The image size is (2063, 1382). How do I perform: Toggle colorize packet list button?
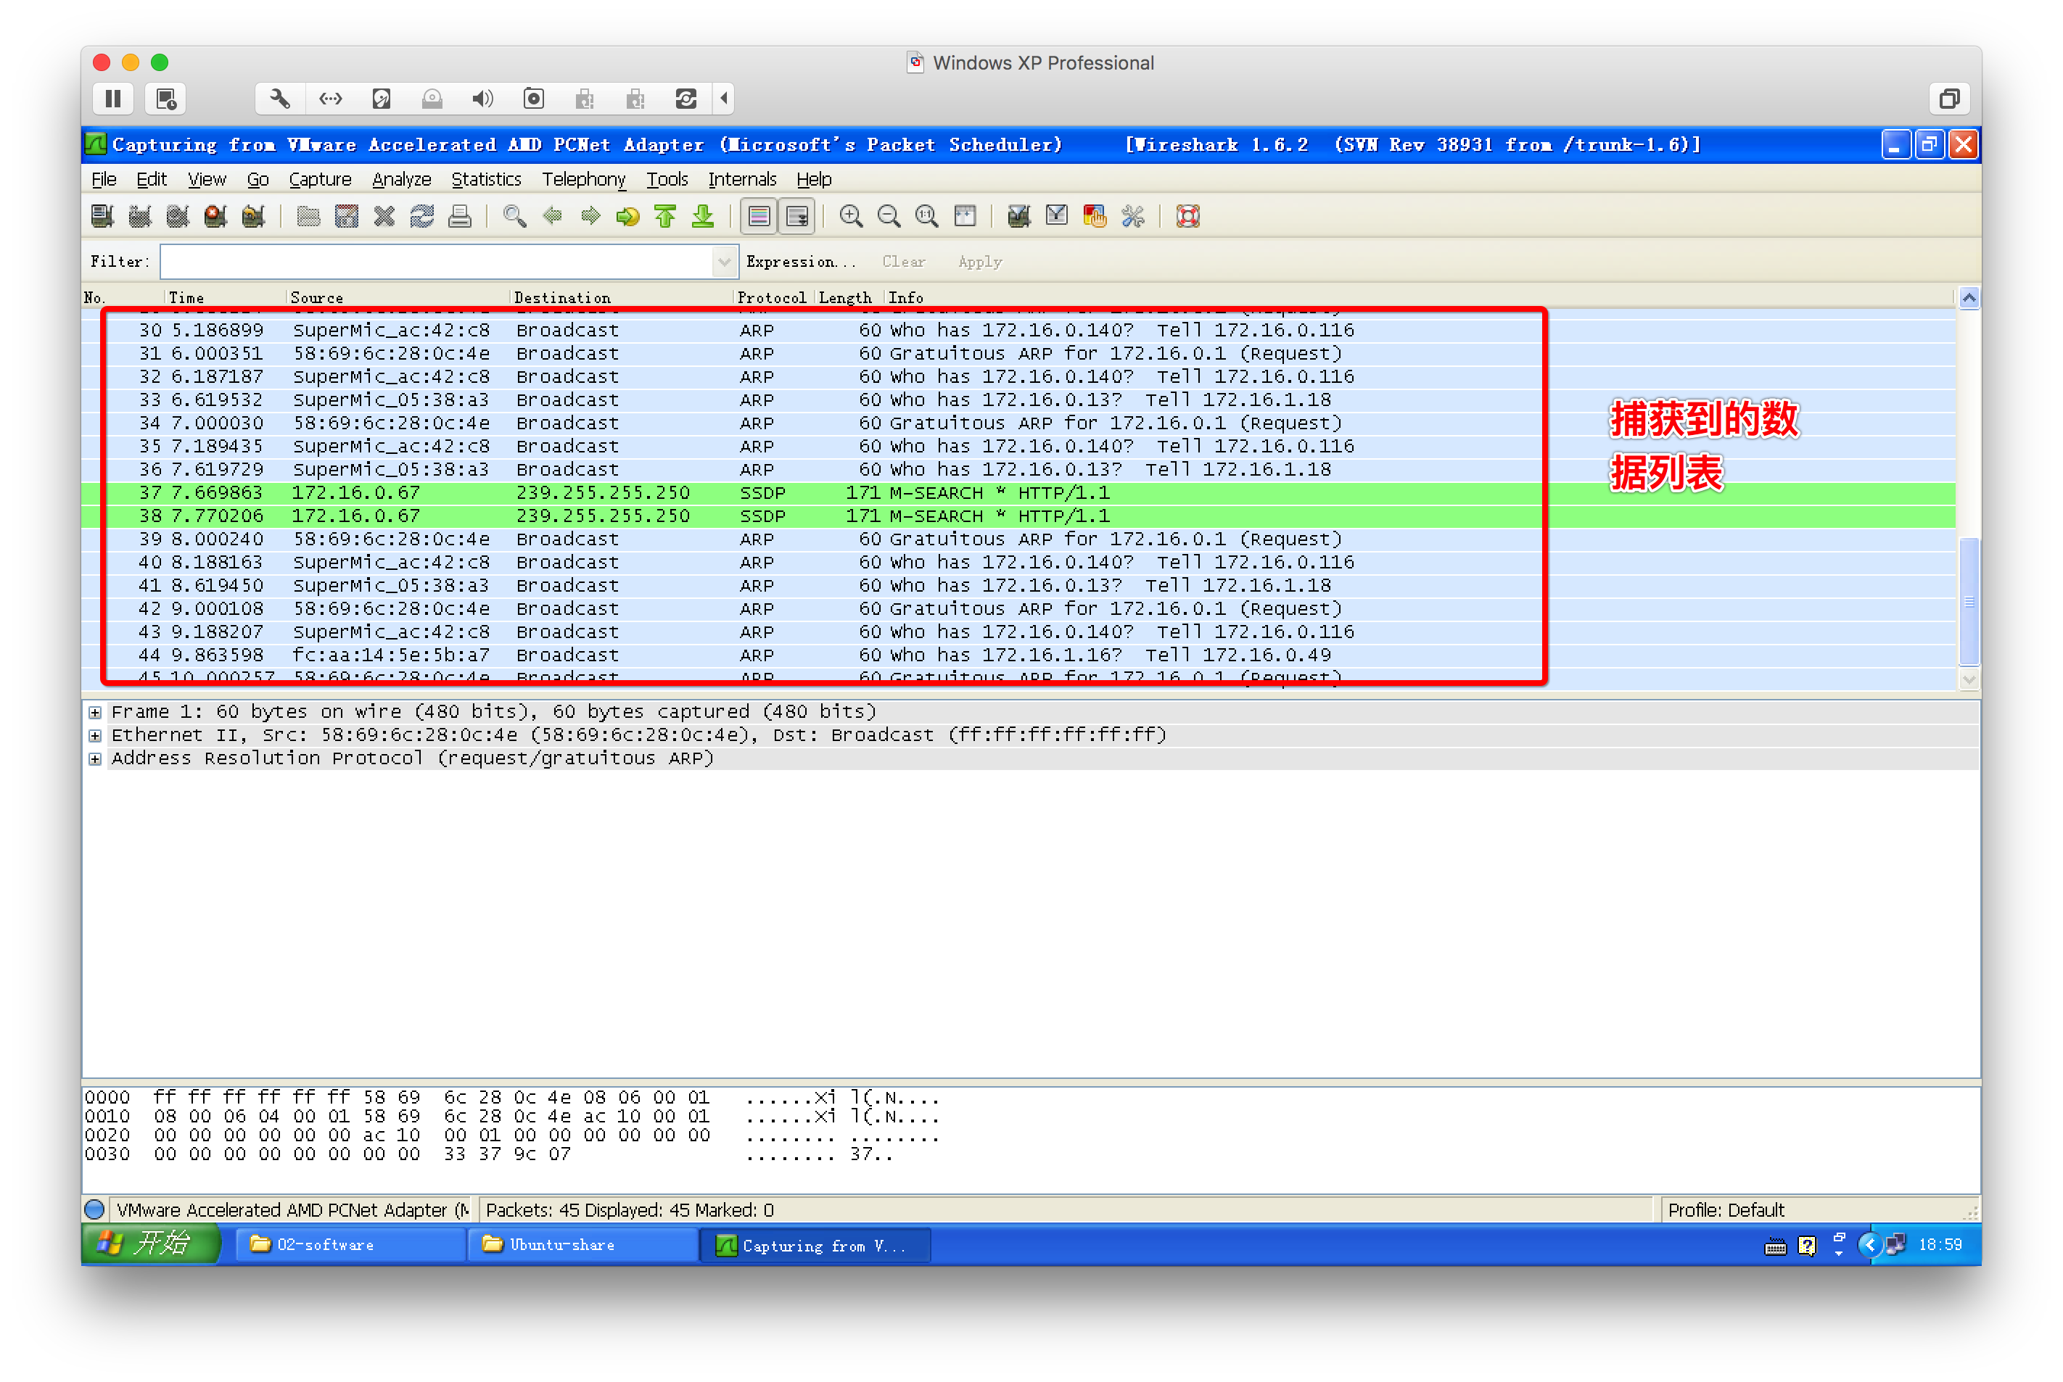coord(758,216)
